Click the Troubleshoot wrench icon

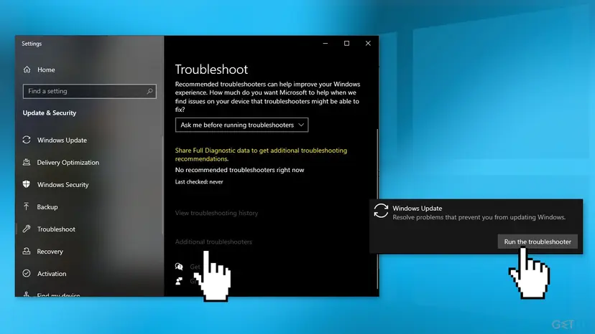coord(27,229)
